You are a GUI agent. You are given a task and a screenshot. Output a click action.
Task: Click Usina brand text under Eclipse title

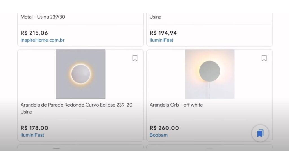[x=27, y=112]
